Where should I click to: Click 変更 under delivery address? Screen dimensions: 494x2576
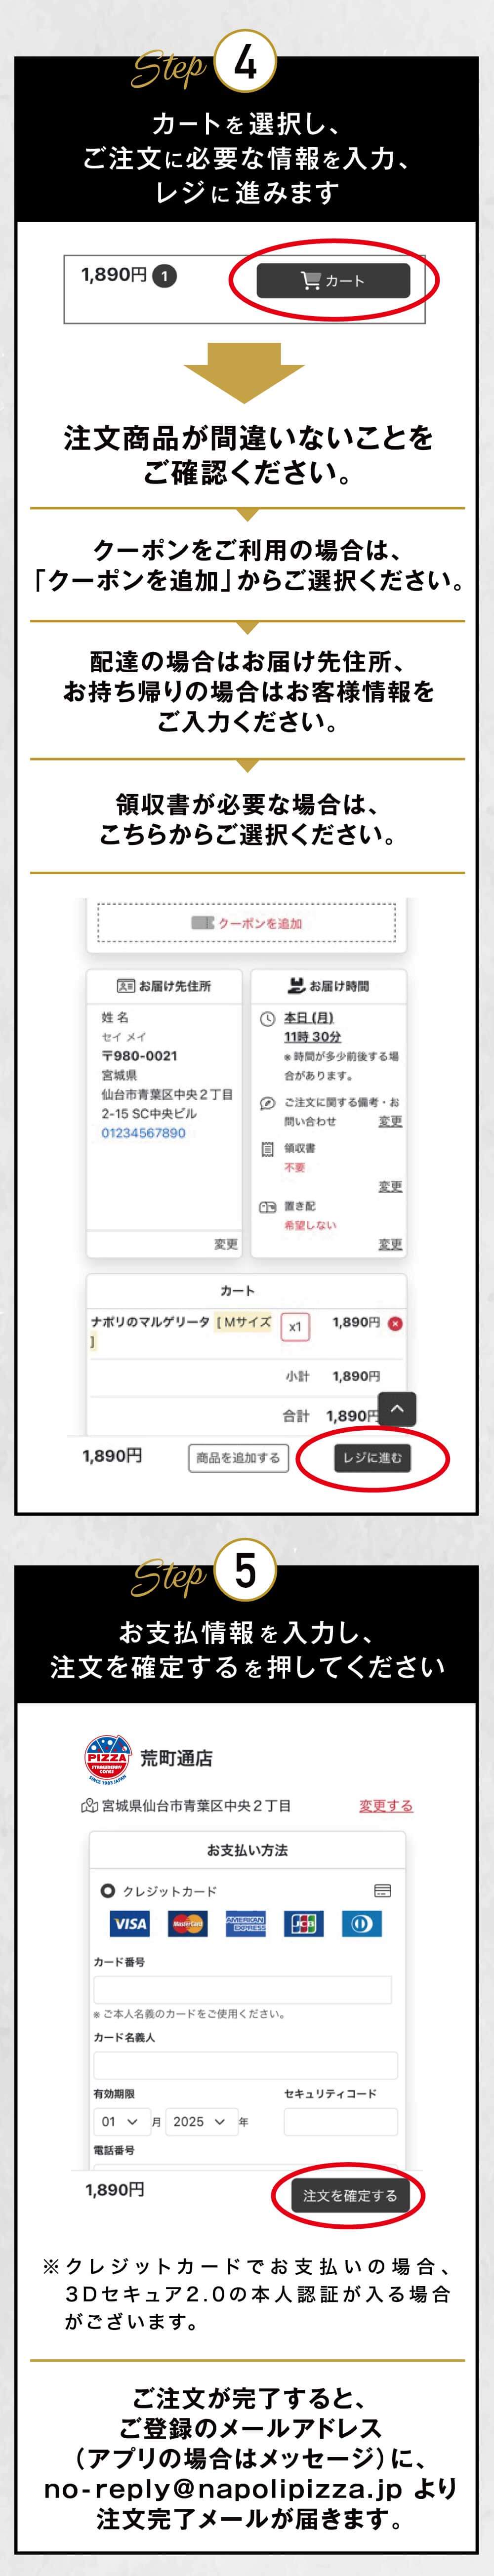[x=226, y=1244]
